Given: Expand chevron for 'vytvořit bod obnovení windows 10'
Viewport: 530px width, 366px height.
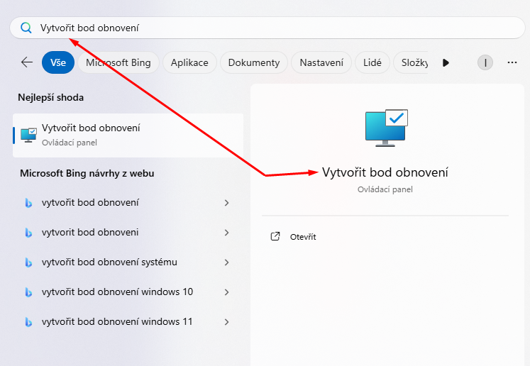Looking at the screenshot, I should click(227, 292).
